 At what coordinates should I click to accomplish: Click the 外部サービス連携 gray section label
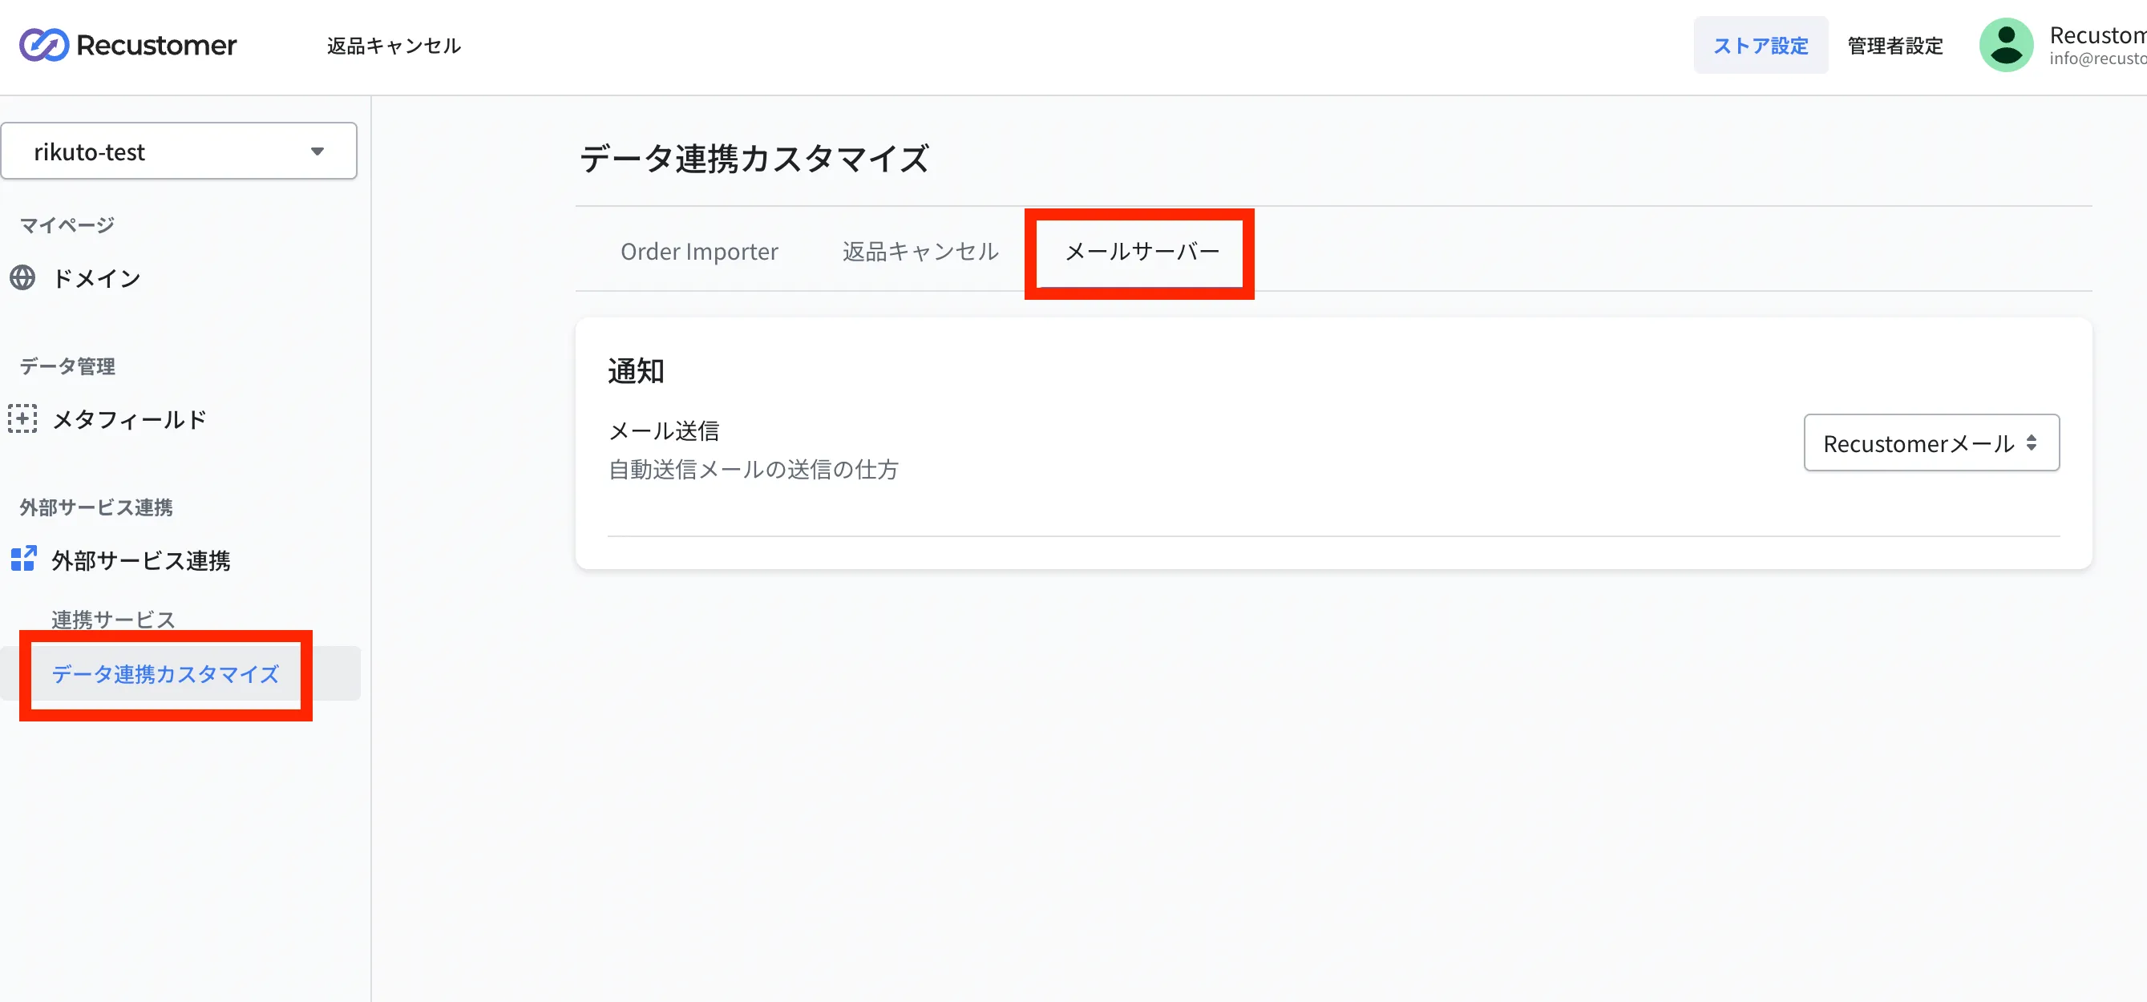[96, 507]
